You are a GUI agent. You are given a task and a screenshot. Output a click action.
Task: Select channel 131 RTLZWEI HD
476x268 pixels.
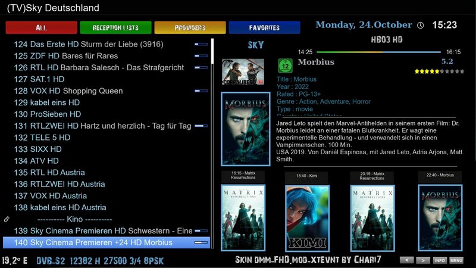point(107,126)
